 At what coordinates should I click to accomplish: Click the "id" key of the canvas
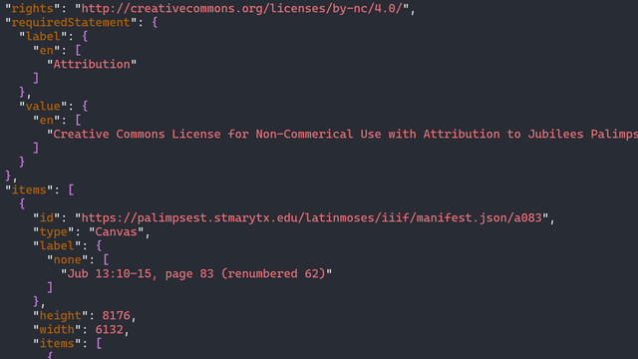click(x=47, y=217)
